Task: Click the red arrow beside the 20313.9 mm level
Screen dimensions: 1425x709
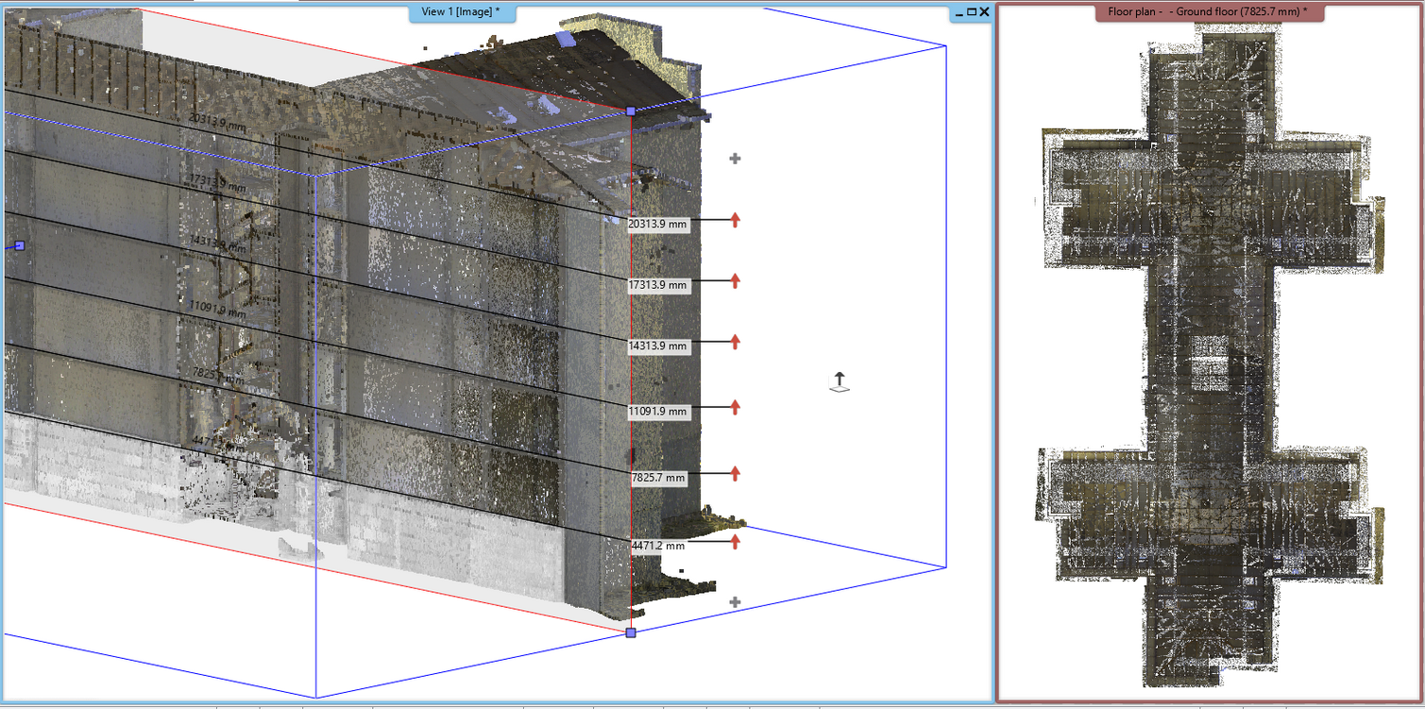Action: click(735, 220)
